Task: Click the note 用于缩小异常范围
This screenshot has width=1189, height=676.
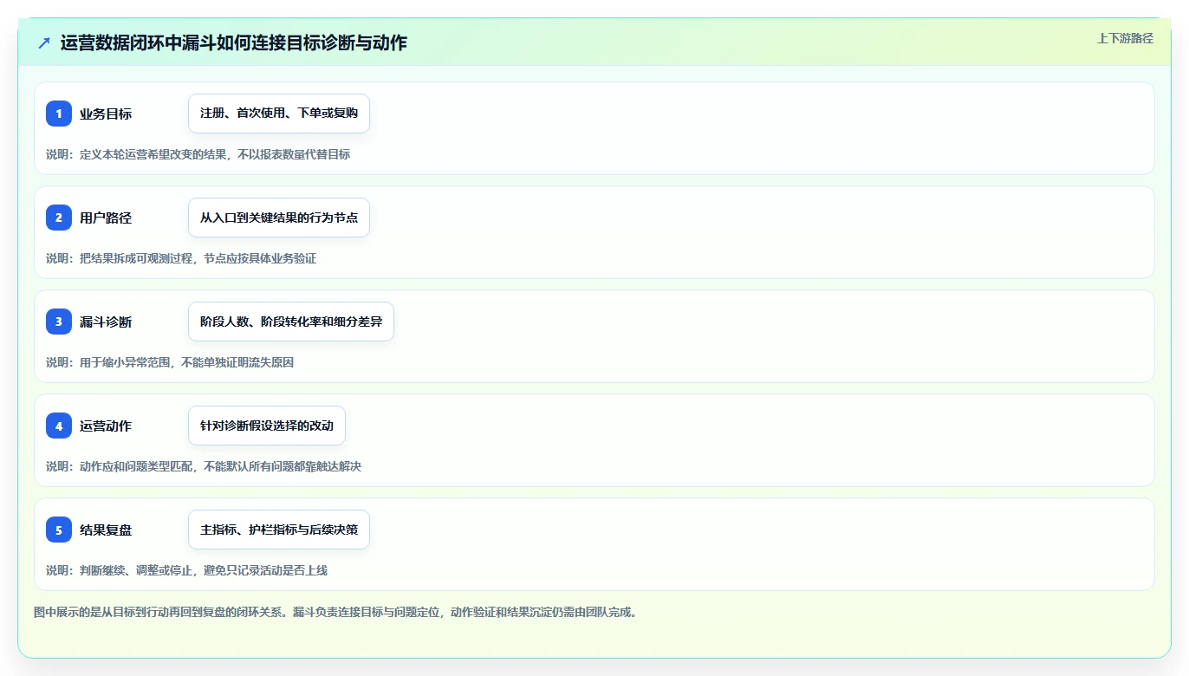Action: click(170, 362)
